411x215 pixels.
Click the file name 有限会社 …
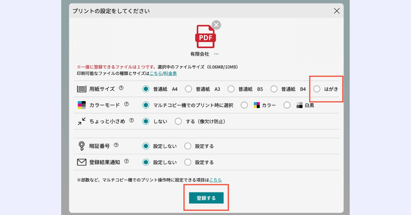204,54
